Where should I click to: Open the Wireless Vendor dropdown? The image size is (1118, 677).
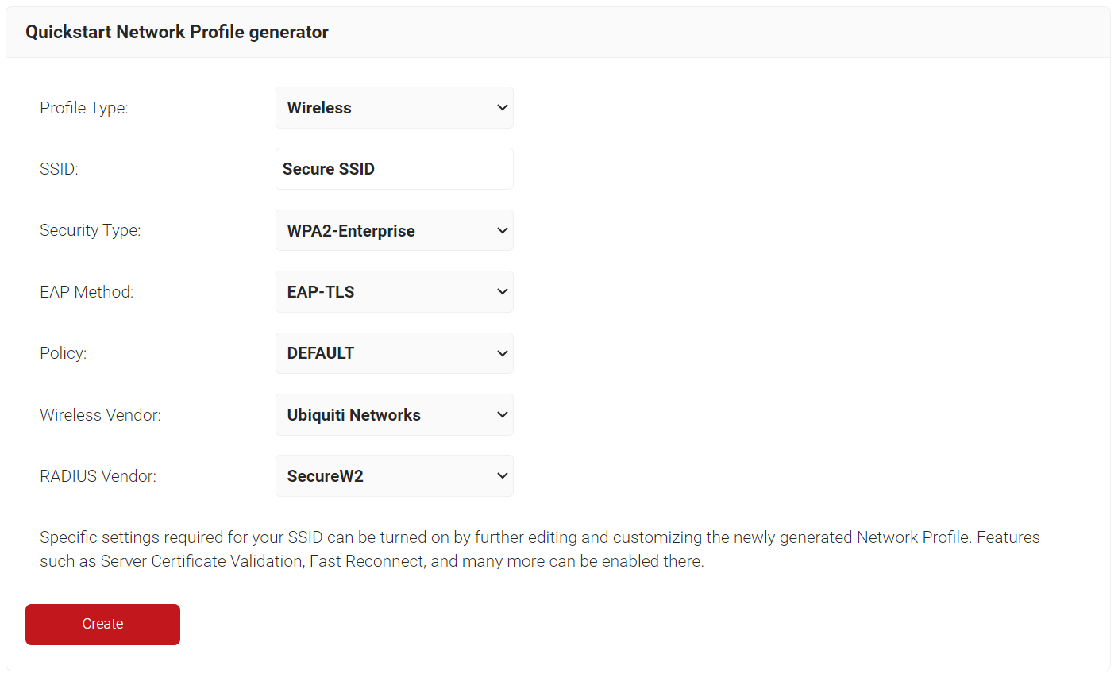point(394,415)
